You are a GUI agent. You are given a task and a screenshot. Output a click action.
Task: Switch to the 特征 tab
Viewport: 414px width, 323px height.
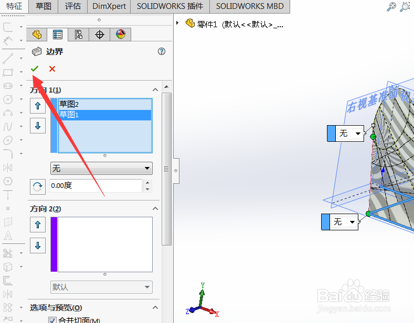(14, 6)
